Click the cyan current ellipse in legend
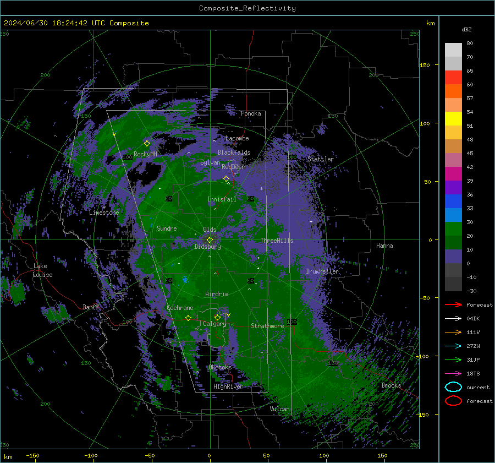Image resolution: width=495 pixels, height=463 pixels. pos(453,387)
